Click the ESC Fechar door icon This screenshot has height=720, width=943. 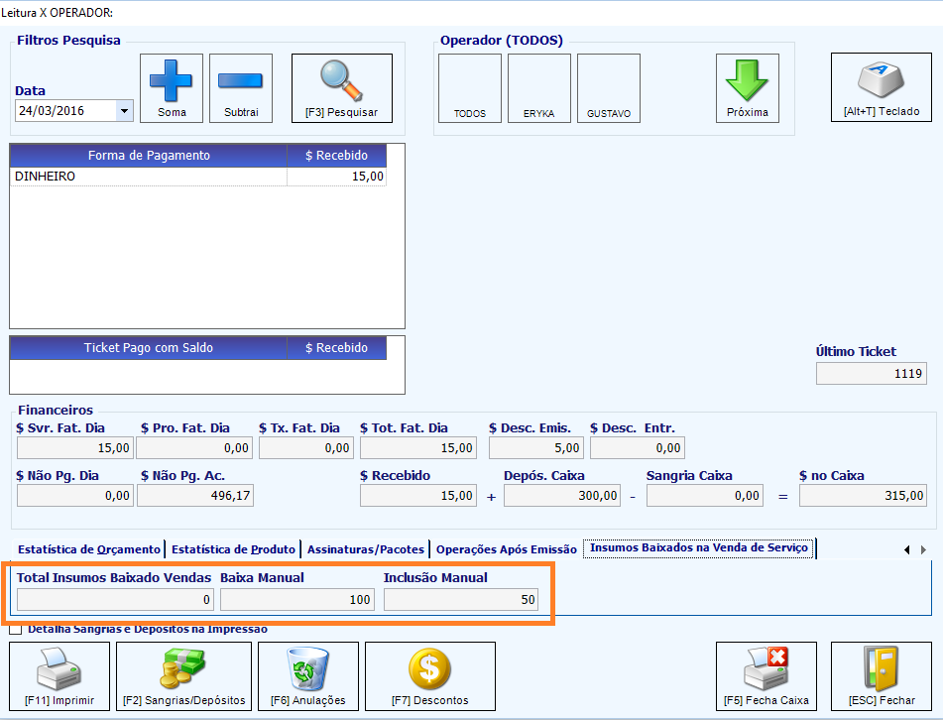[882, 676]
